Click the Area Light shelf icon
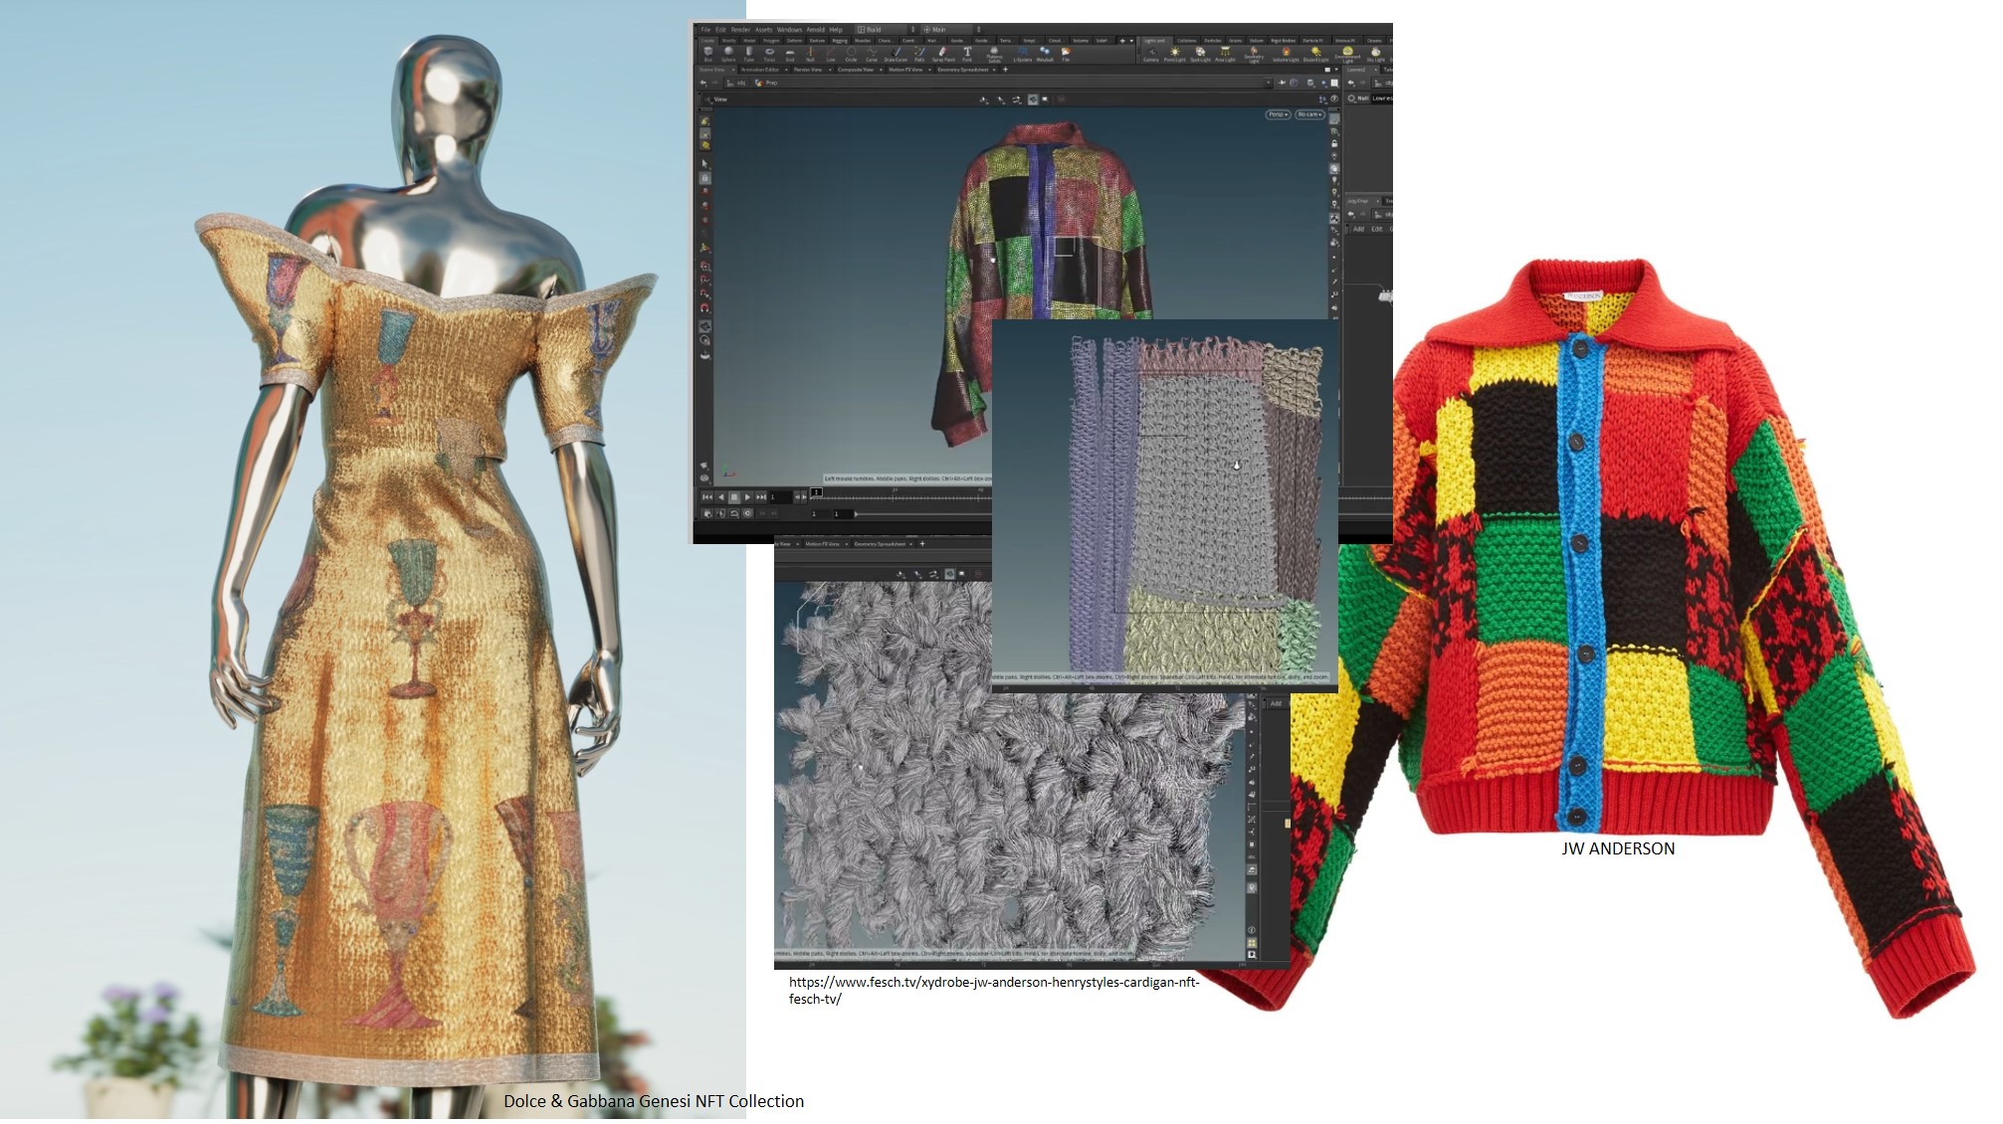This screenshot has width=2003, height=1124. tap(1225, 51)
